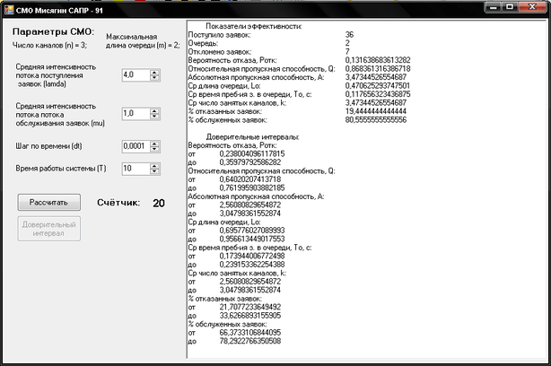Image resolution: width=551 pixels, height=366 pixels.
Task: Select the Поступило заявок value 36
Action: [349, 34]
